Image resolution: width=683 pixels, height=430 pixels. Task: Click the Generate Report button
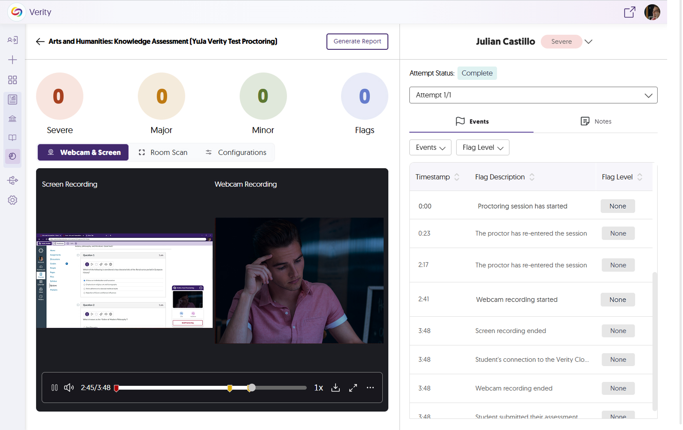(357, 42)
